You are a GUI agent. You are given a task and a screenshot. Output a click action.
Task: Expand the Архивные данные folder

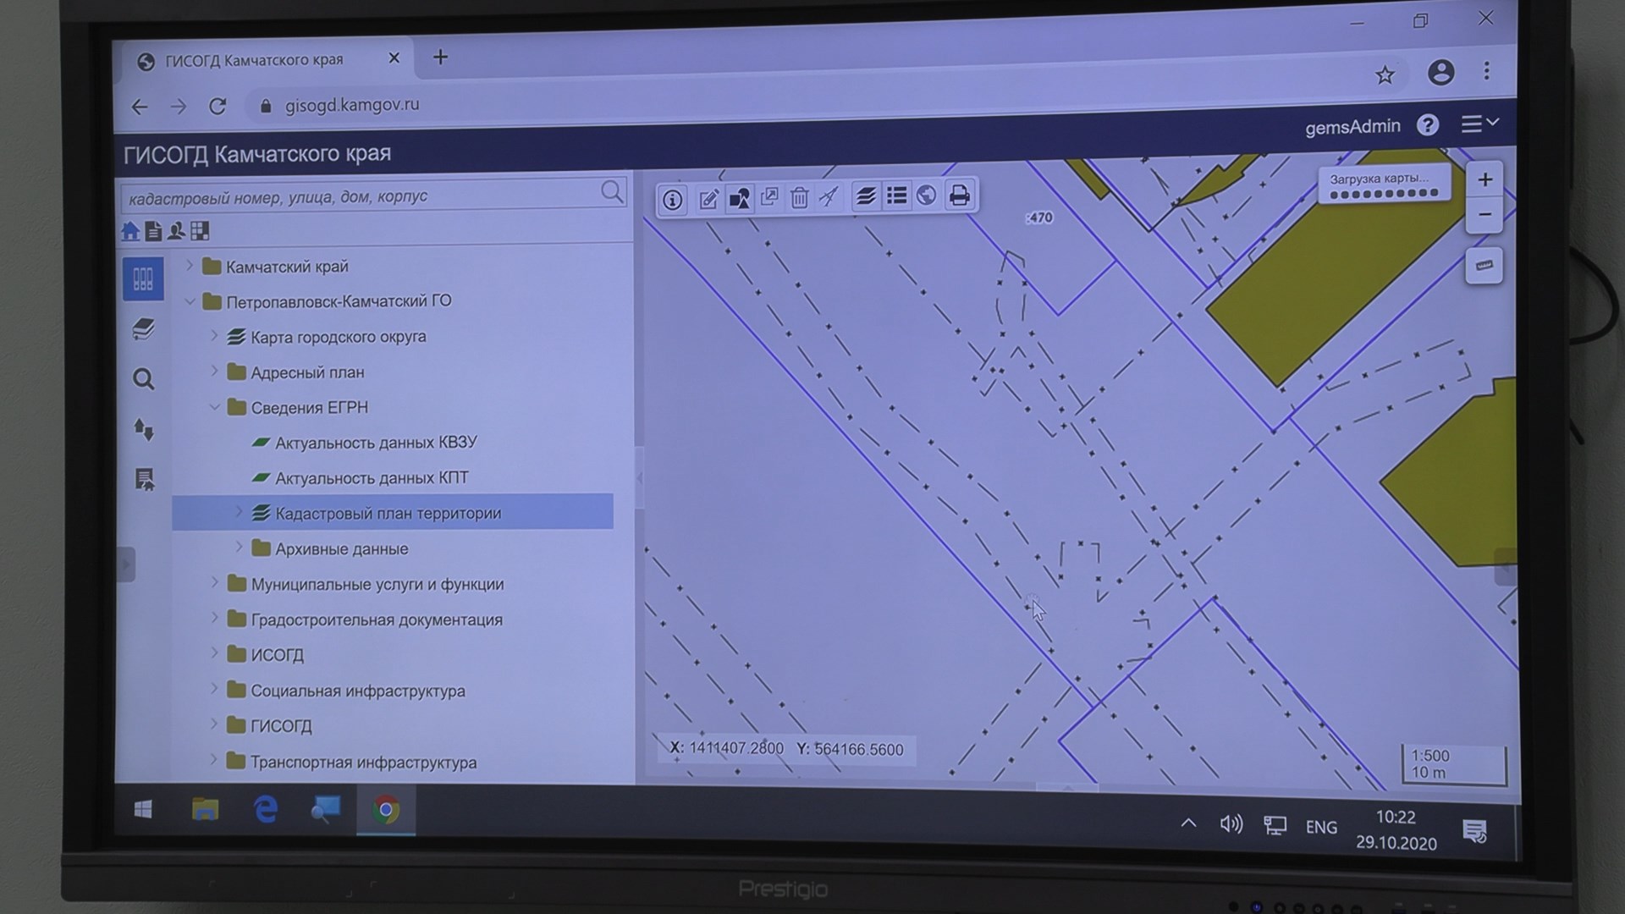pos(239,548)
